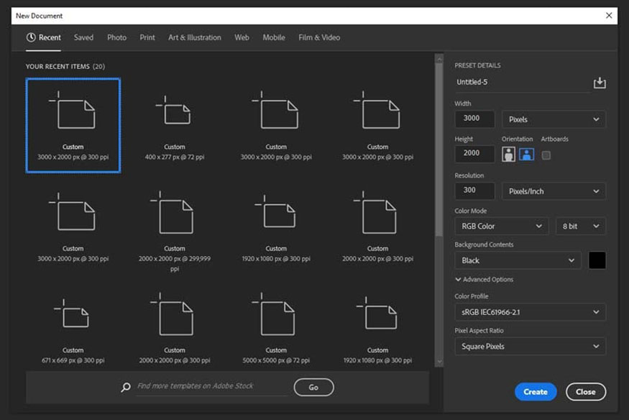Click the recent items scrollbar thumb
This screenshot has width=629, height=420.
[439, 150]
